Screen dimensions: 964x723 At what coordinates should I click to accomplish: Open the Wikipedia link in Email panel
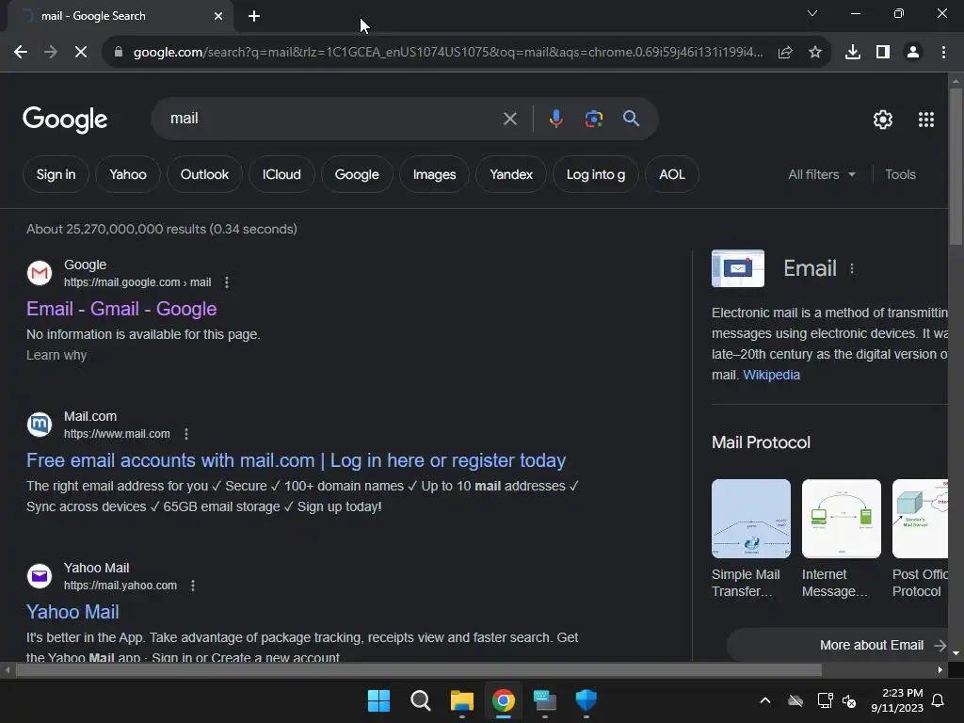772,375
